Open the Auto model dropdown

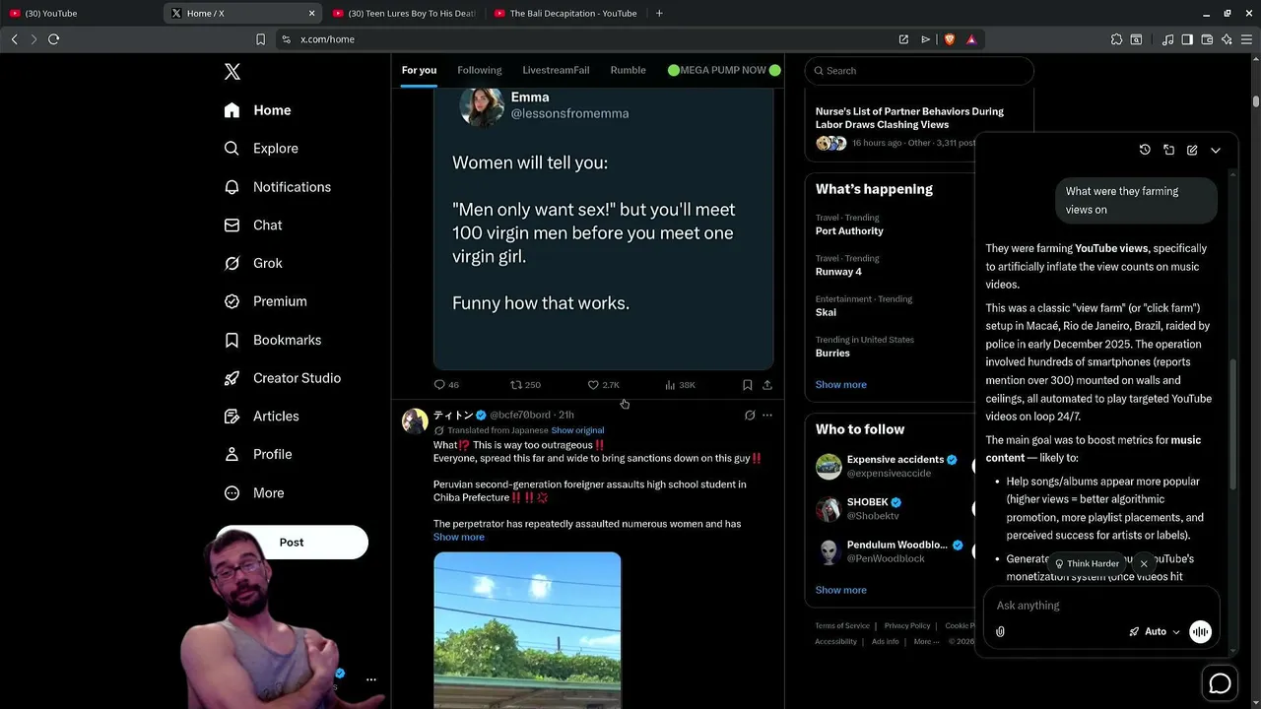coord(1155,632)
